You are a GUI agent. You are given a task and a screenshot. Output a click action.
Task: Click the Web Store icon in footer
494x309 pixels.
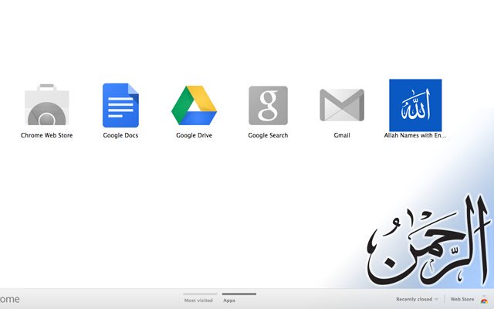(484, 300)
